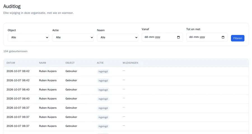Click the '194 gebeurtenissen' count text
Viewport: 252px width, 134px height.
tap(15, 51)
